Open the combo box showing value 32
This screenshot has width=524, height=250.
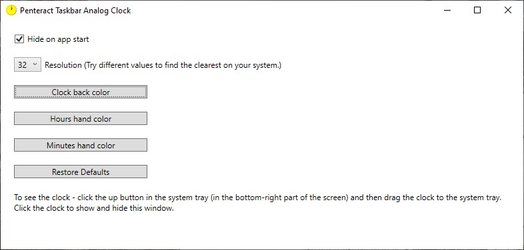pyautogui.click(x=27, y=64)
